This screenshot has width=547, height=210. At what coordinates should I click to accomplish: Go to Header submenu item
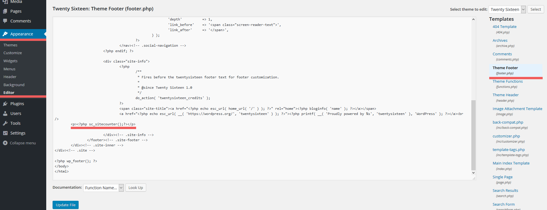tap(10, 77)
